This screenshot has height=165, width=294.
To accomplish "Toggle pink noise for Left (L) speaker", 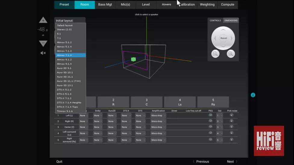I will (x=231, y=115).
